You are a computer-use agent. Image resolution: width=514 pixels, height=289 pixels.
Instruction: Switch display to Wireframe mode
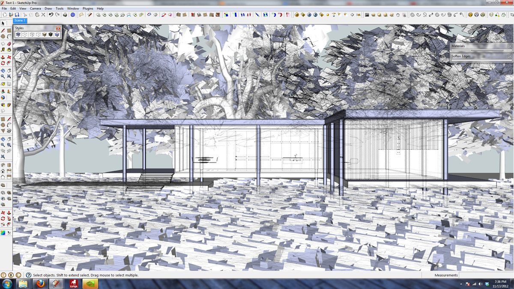31,34
